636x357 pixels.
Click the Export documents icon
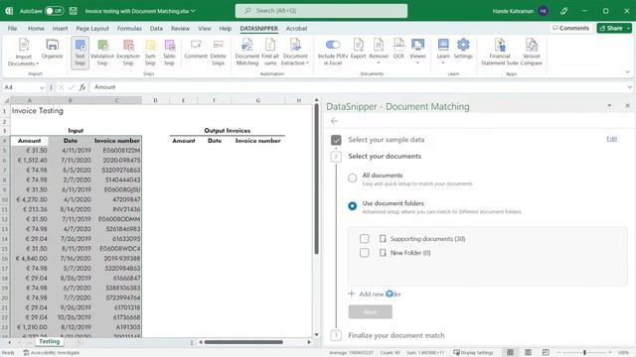coord(358,49)
